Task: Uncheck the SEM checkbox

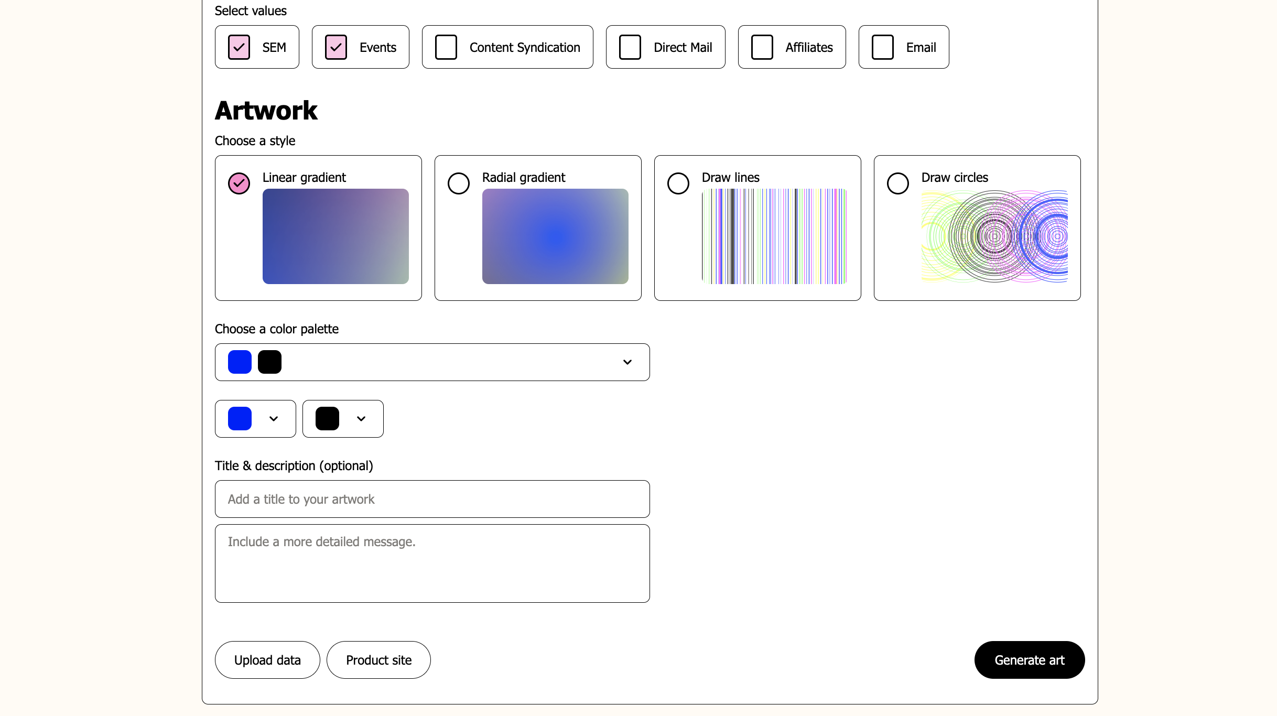Action: tap(239, 47)
